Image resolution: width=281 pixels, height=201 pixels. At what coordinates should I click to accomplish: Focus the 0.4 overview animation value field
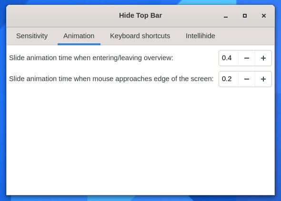(x=229, y=58)
